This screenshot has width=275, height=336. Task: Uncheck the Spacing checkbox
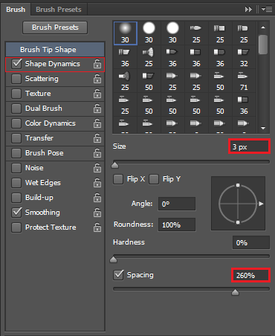click(x=118, y=275)
